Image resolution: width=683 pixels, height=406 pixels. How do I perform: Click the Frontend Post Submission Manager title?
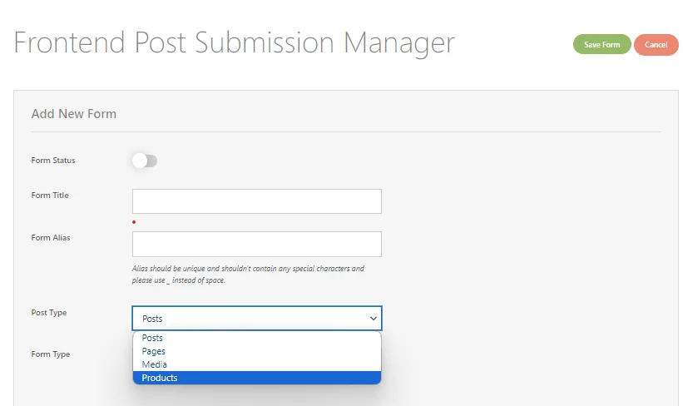point(234,43)
